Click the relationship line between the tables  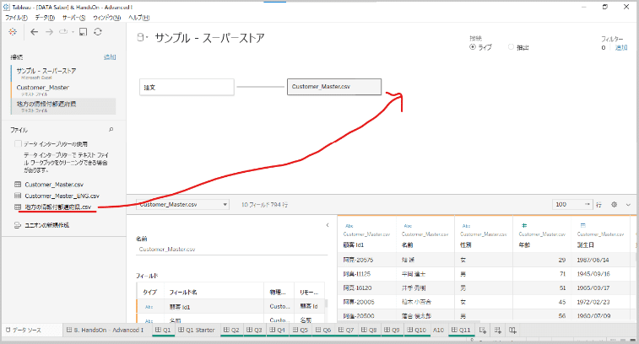click(260, 87)
